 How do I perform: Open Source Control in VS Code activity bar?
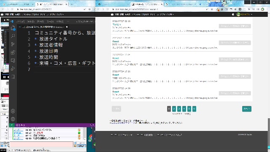point(13,44)
